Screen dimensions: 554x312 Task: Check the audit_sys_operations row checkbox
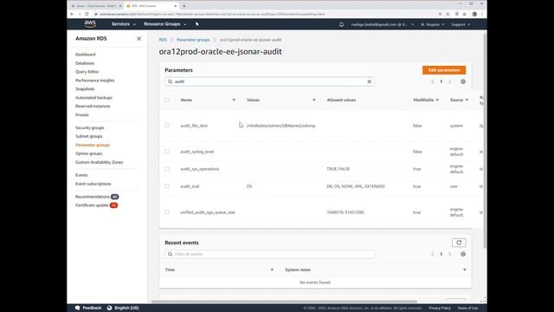point(167,169)
